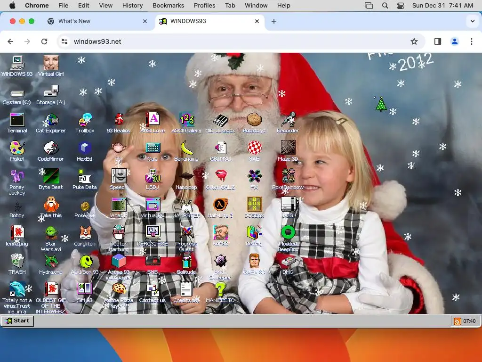Screen dimensions: 482x362
Task: Open the Christmas tree desktop icon
Action: [x=381, y=104]
